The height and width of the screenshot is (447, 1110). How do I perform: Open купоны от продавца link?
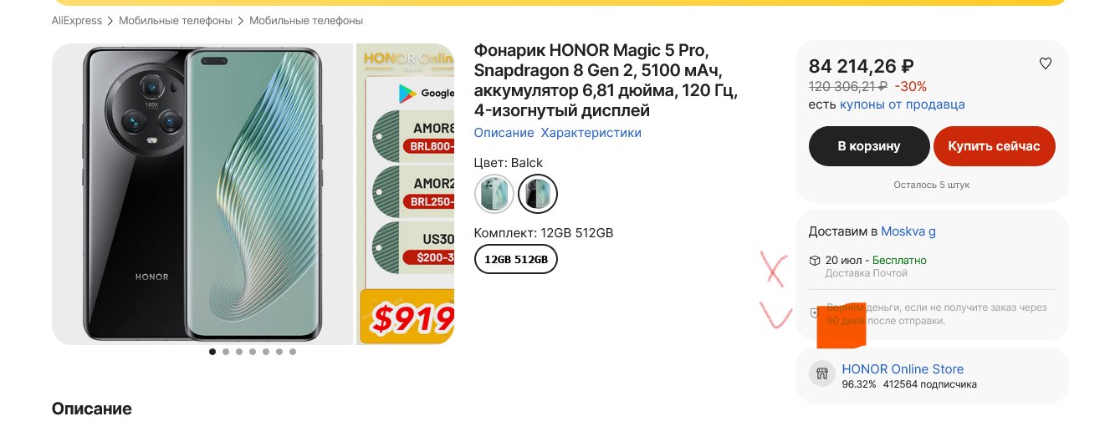903,104
